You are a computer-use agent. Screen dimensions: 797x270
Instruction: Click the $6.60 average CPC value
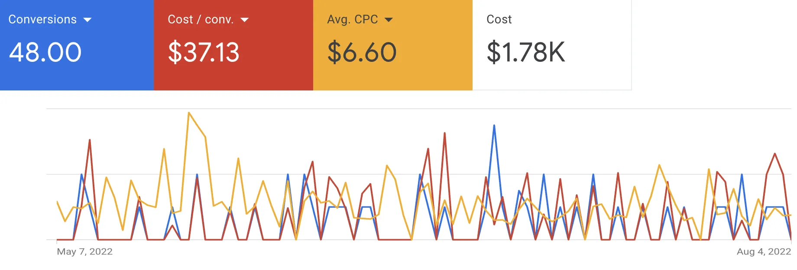[x=362, y=52]
